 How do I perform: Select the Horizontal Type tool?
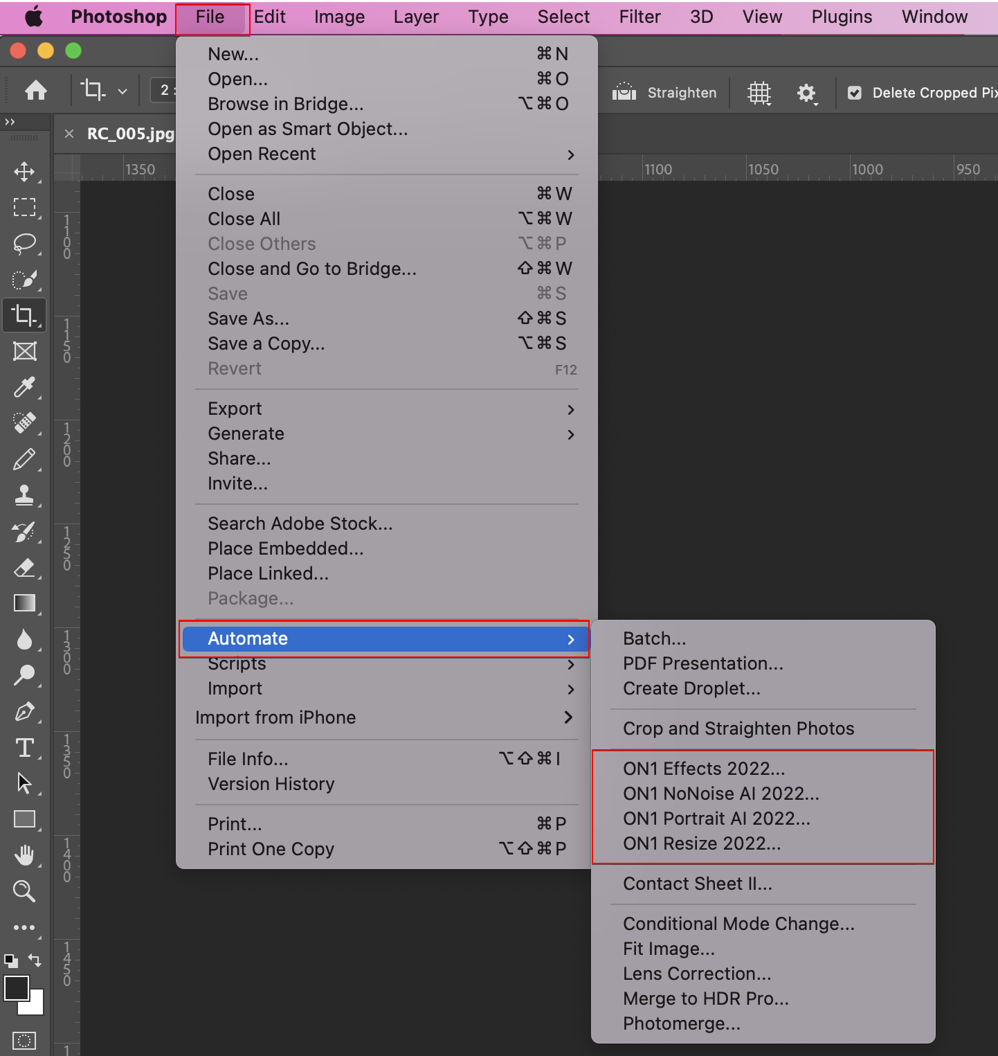pos(25,748)
